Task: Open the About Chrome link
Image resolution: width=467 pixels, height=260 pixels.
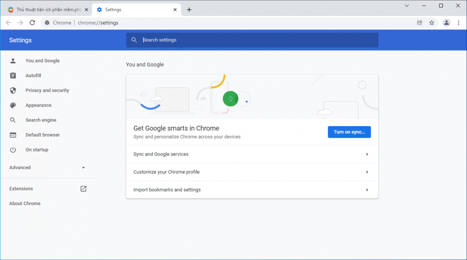Action: [x=25, y=204]
